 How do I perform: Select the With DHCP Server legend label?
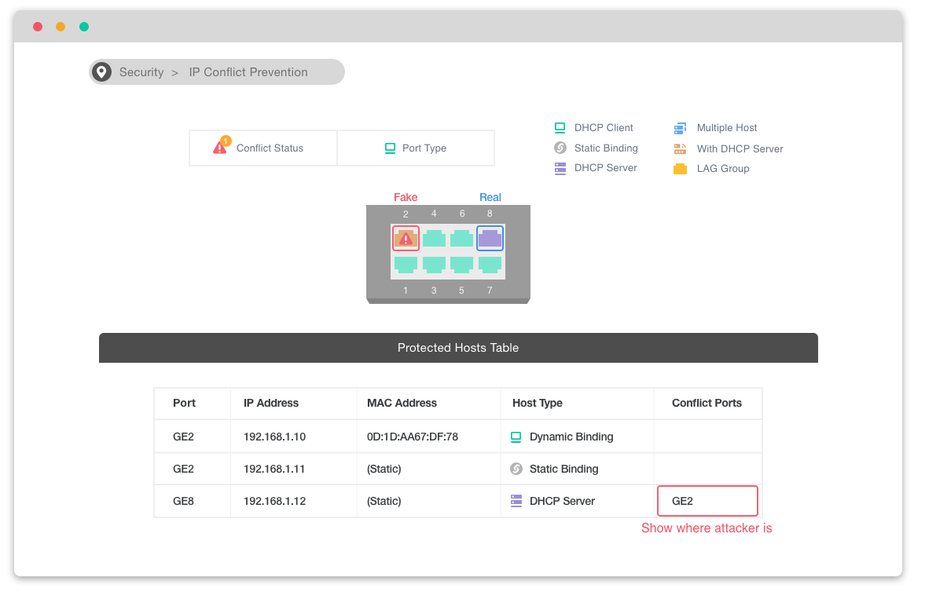pos(740,148)
